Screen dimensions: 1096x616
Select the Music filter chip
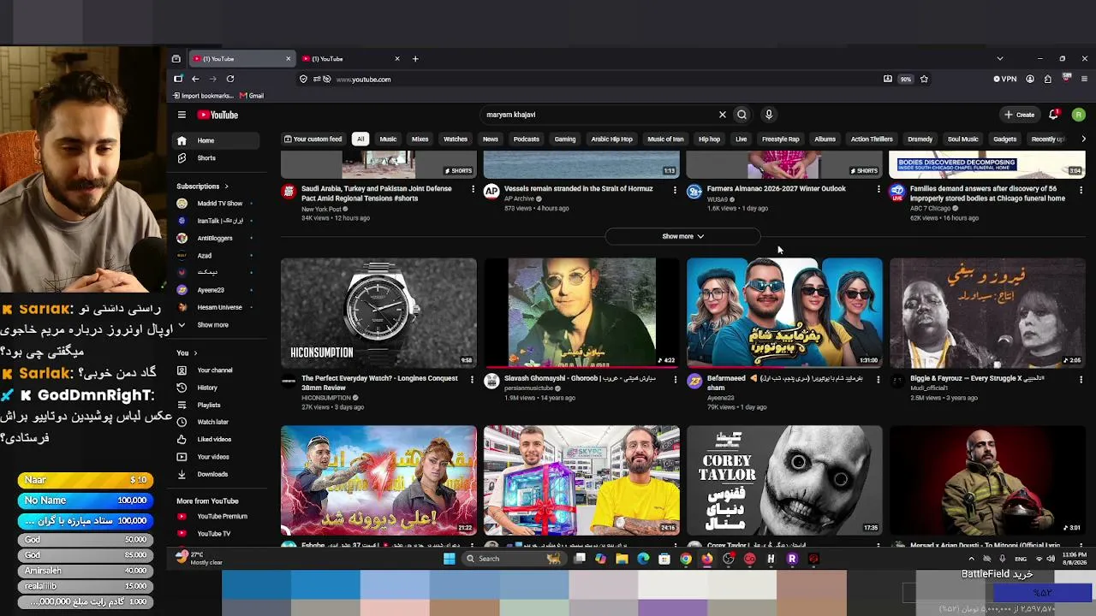[388, 139]
